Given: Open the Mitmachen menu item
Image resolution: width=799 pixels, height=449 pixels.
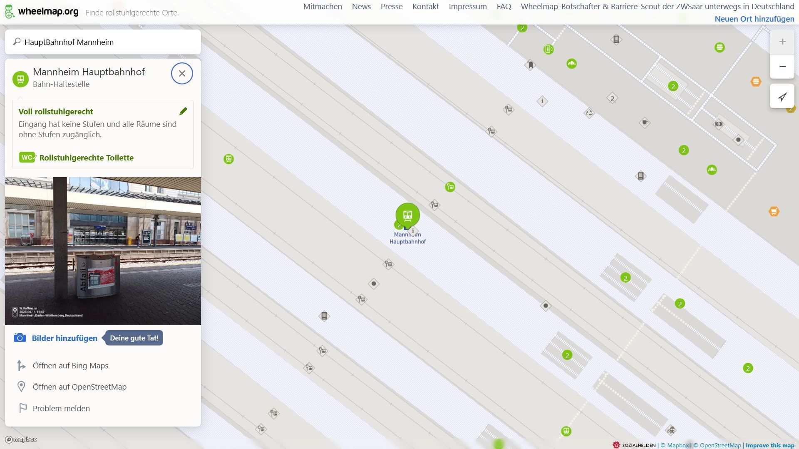Looking at the screenshot, I should pos(323,7).
